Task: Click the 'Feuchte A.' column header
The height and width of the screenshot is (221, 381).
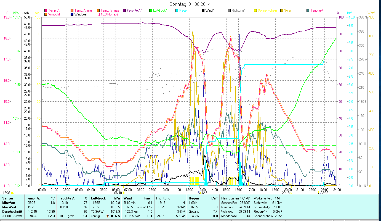Action: 67,198
